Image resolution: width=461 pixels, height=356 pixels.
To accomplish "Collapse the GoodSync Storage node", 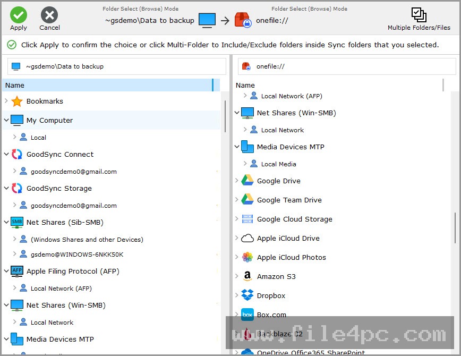I will pos(6,188).
